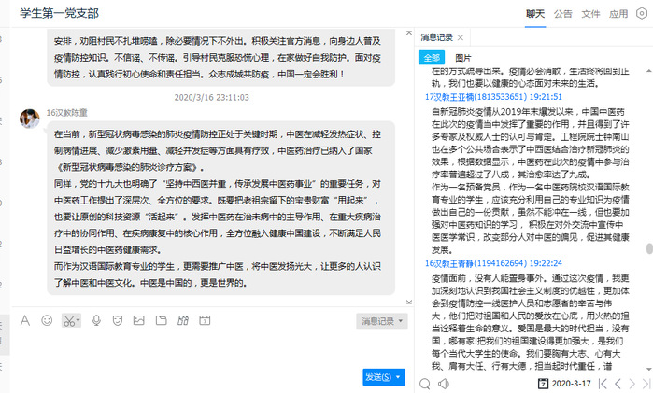Open the 消息记录 panel header dropdown

click(458, 38)
